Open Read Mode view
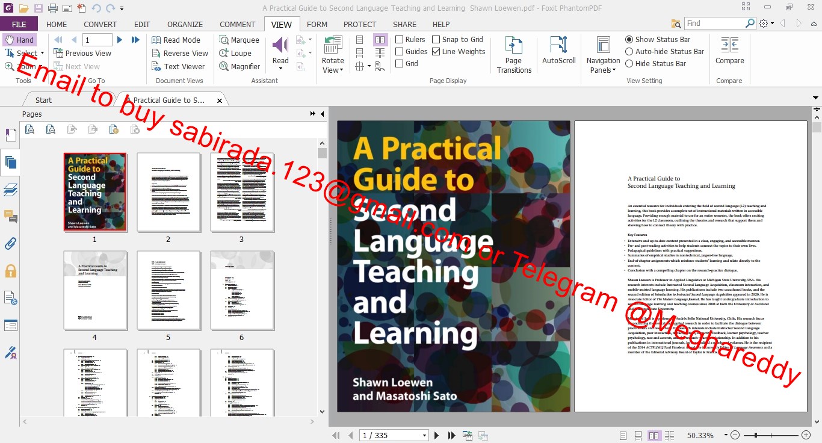 [176, 40]
